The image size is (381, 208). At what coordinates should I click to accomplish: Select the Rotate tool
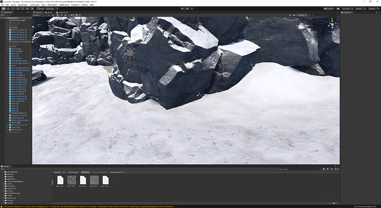point(13,9)
